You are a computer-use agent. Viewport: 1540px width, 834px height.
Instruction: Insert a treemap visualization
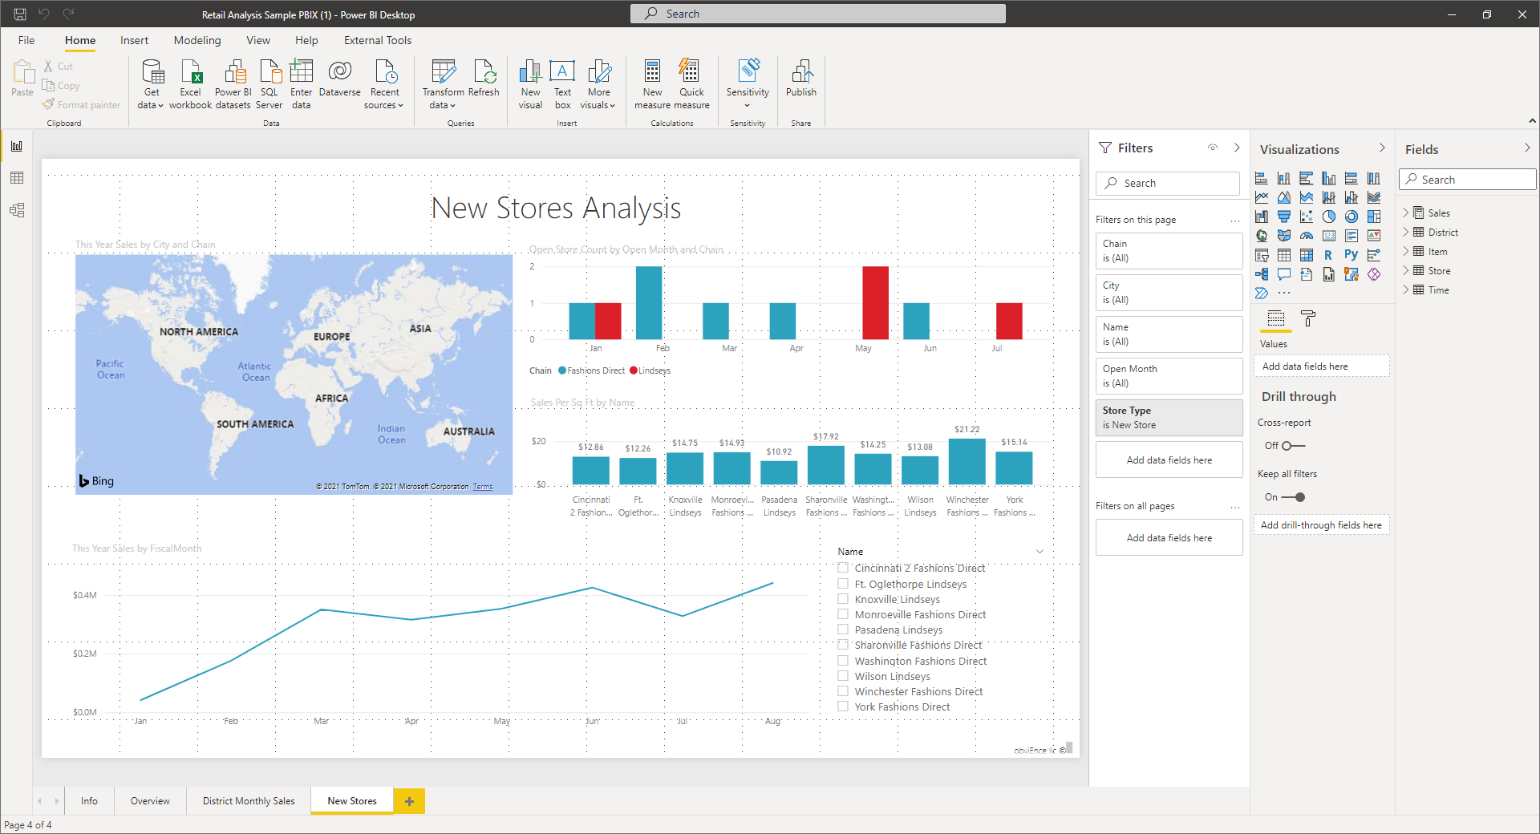click(x=1374, y=217)
